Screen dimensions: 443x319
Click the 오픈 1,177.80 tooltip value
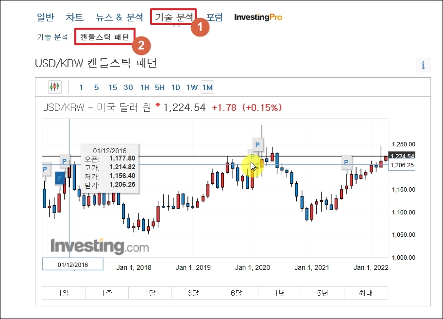point(122,158)
